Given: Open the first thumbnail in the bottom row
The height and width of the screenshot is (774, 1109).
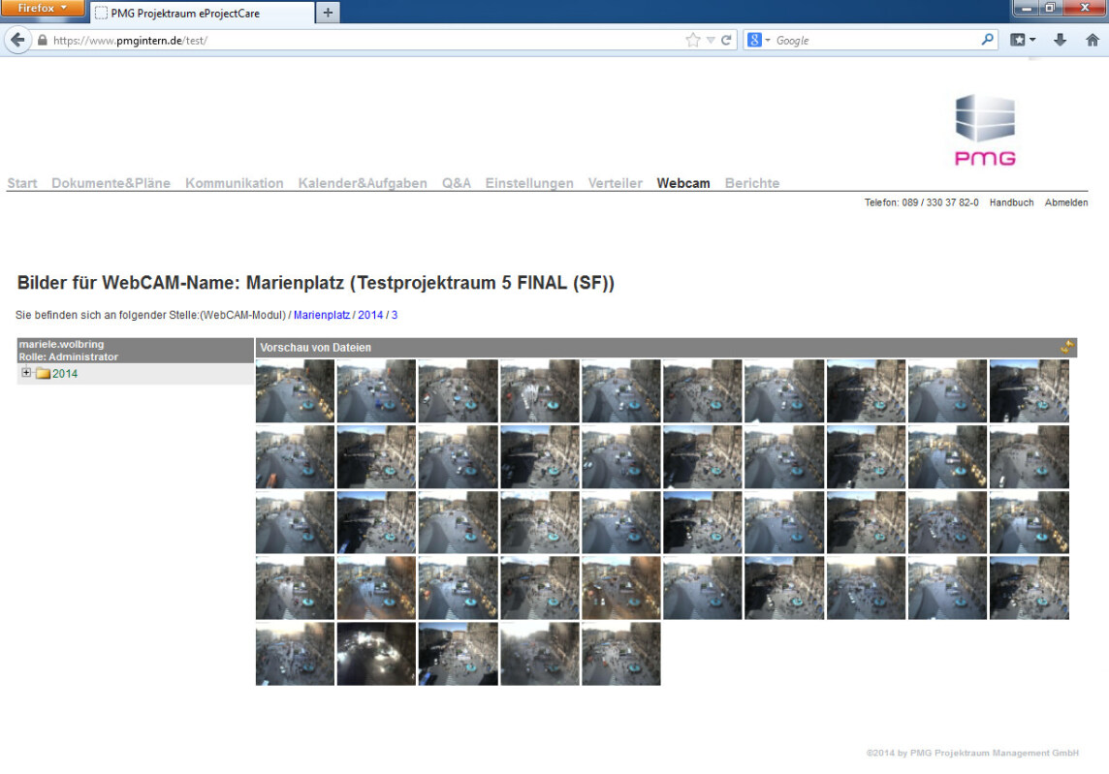Looking at the screenshot, I should (x=295, y=654).
